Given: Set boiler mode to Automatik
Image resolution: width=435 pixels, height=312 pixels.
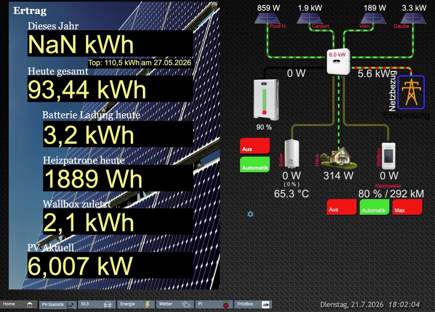Looking at the screenshot, I should 255,165.
